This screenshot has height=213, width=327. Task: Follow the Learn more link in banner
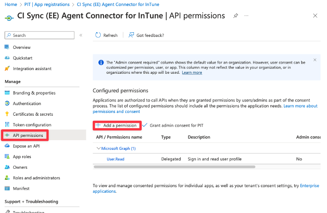click(x=192, y=72)
